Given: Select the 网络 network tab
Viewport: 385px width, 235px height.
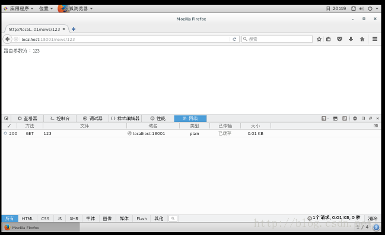Looking at the screenshot, I should click(190, 118).
